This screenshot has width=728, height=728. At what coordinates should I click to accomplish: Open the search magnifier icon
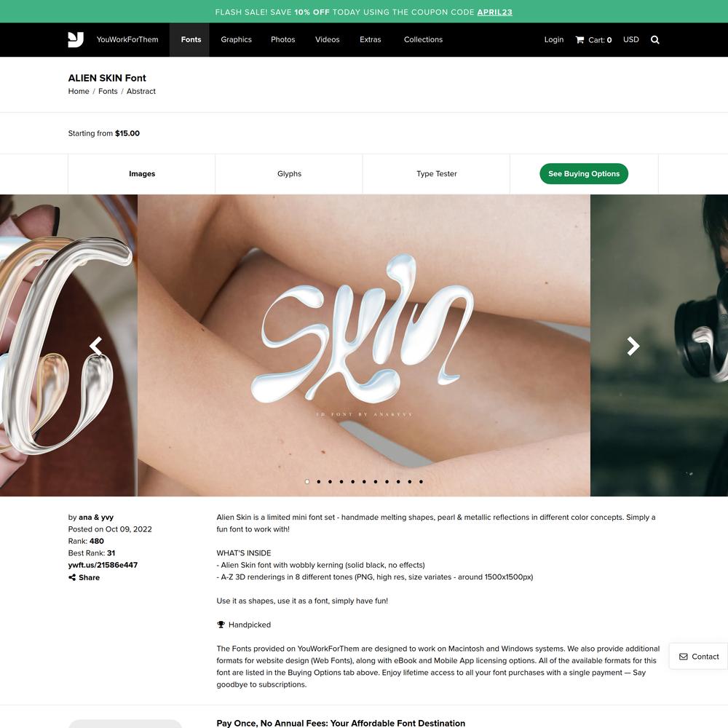pyautogui.click(x=654, y=40)
